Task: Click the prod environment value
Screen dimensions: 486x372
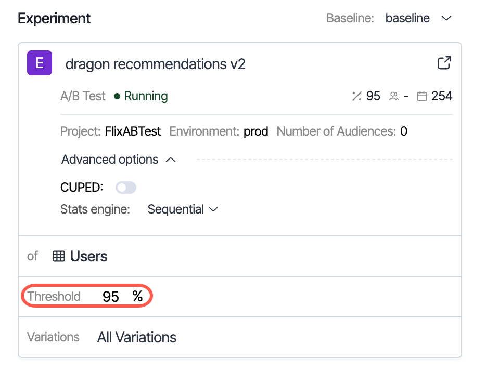Action: (x=255, y=131)
